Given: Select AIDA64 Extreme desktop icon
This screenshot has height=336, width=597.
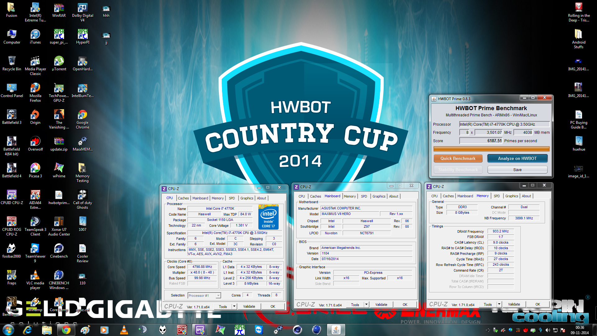Looking at the screenshot, I should (x=35, y=199).
